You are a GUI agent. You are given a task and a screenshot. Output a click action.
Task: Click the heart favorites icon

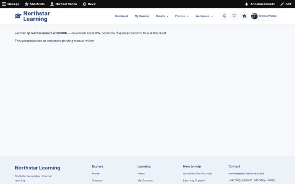(x=234, y=16)
